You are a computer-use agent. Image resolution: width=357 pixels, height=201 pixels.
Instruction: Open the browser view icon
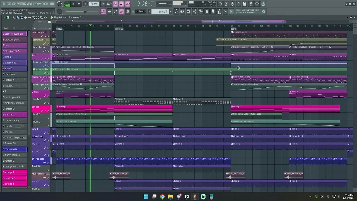[201, 11]
